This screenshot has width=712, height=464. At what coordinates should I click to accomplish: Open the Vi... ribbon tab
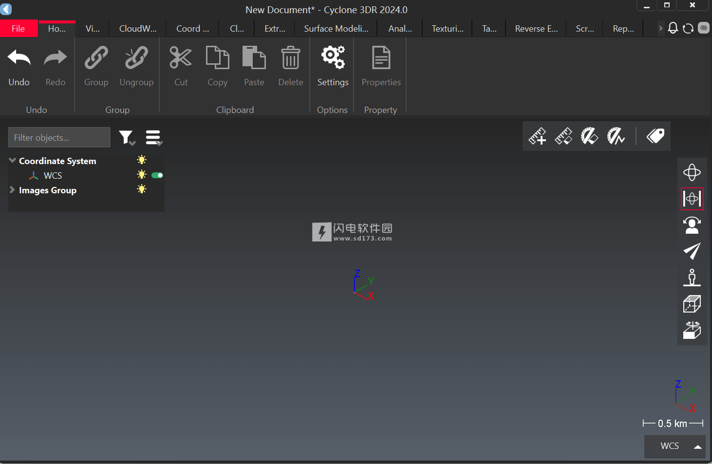click(x=93, y=29)
